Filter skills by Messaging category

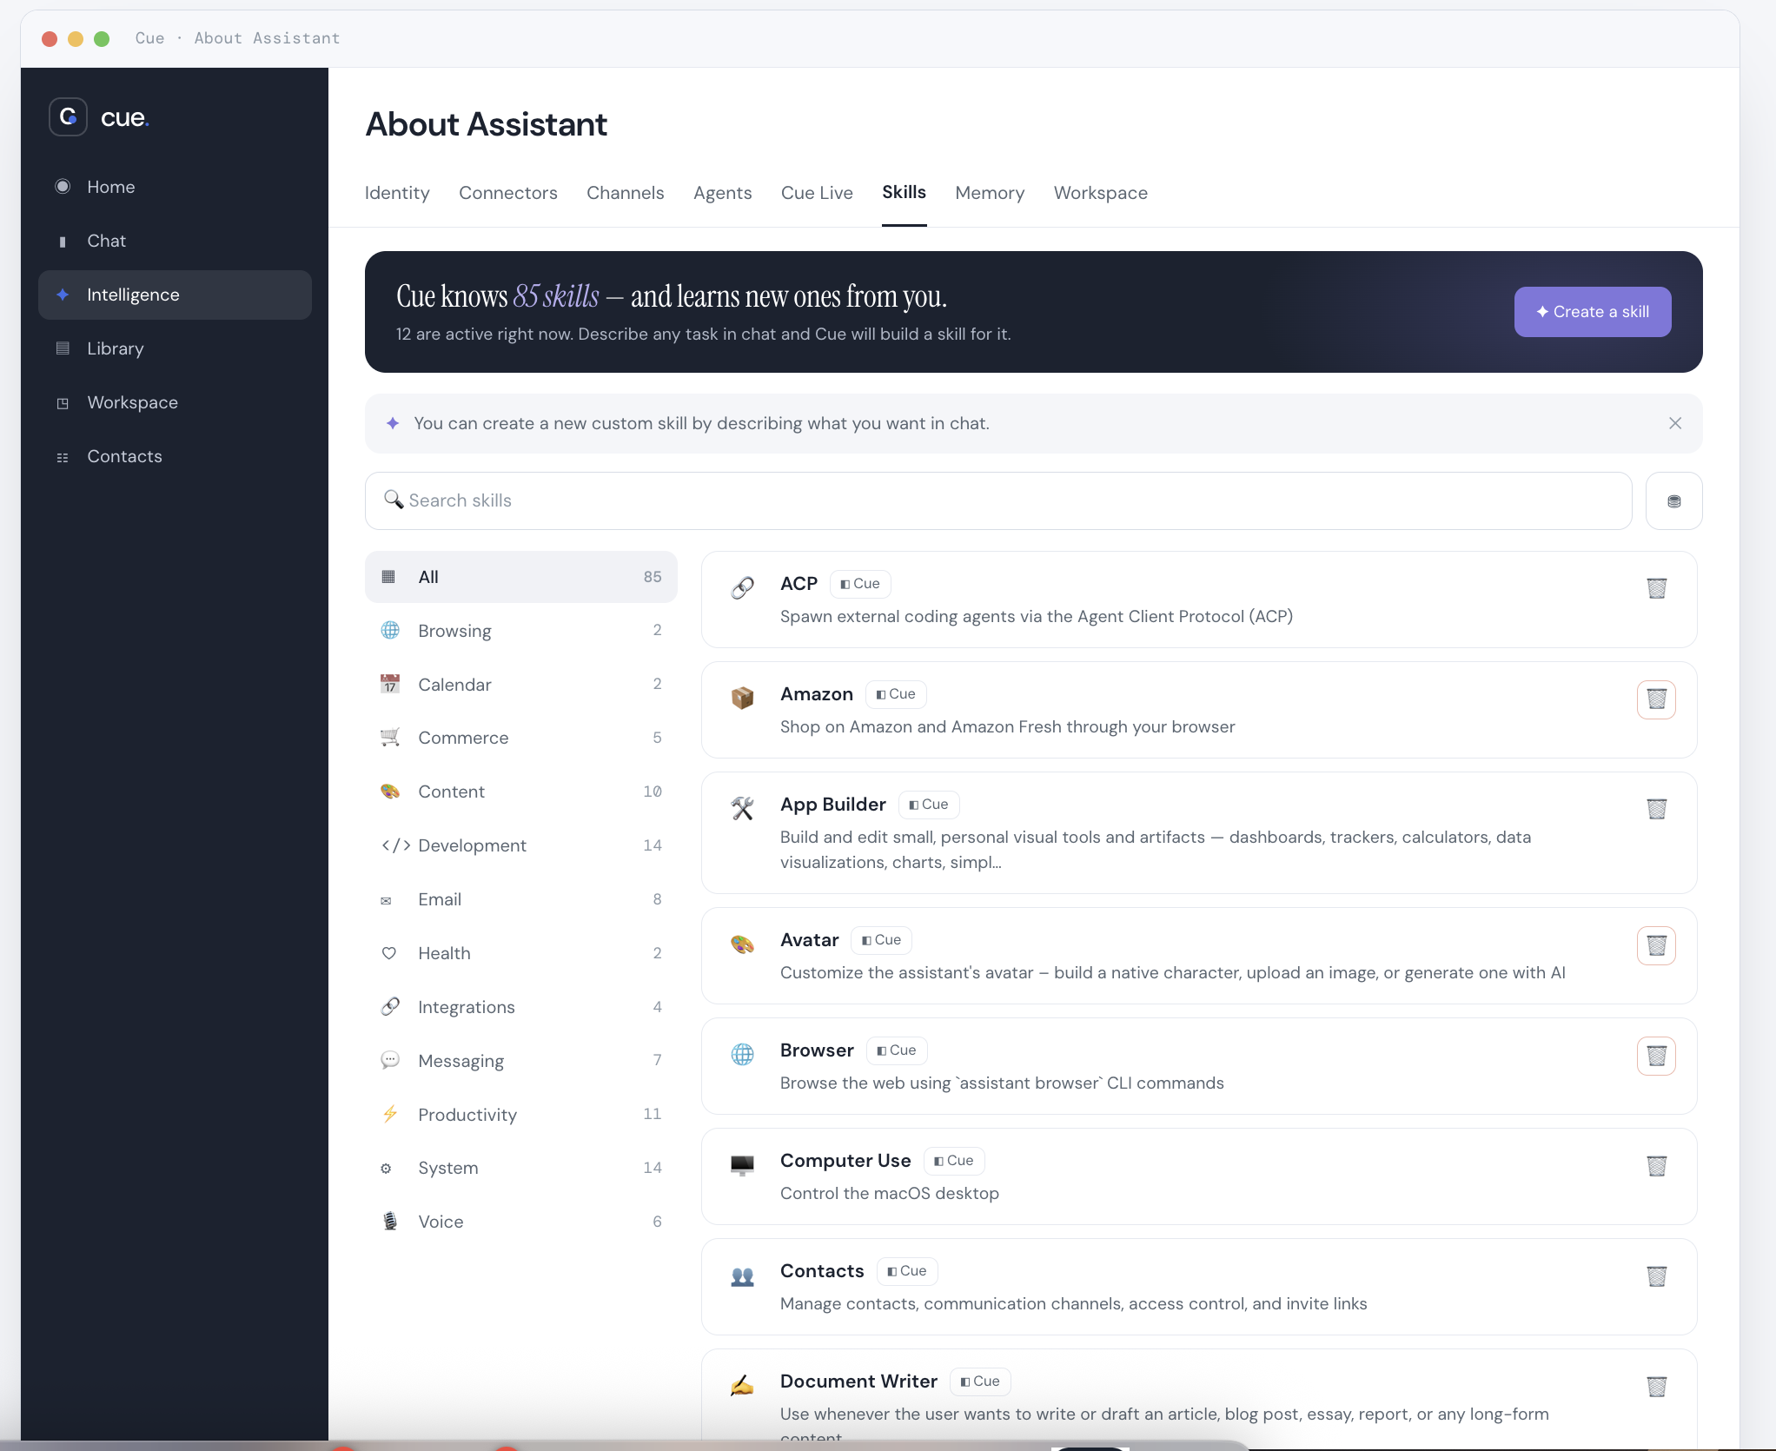coord(520,1061)
